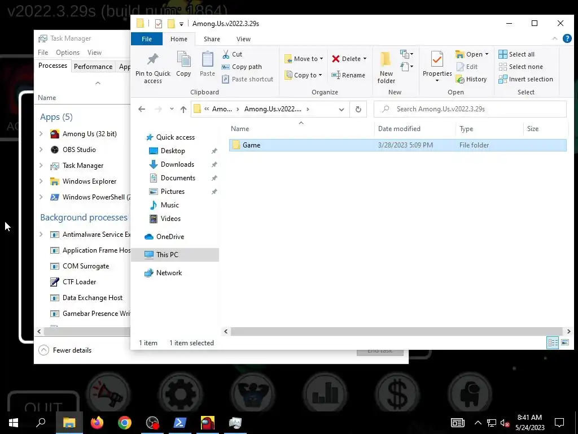Open OBS Studio from the taskbar

(152, 423)
